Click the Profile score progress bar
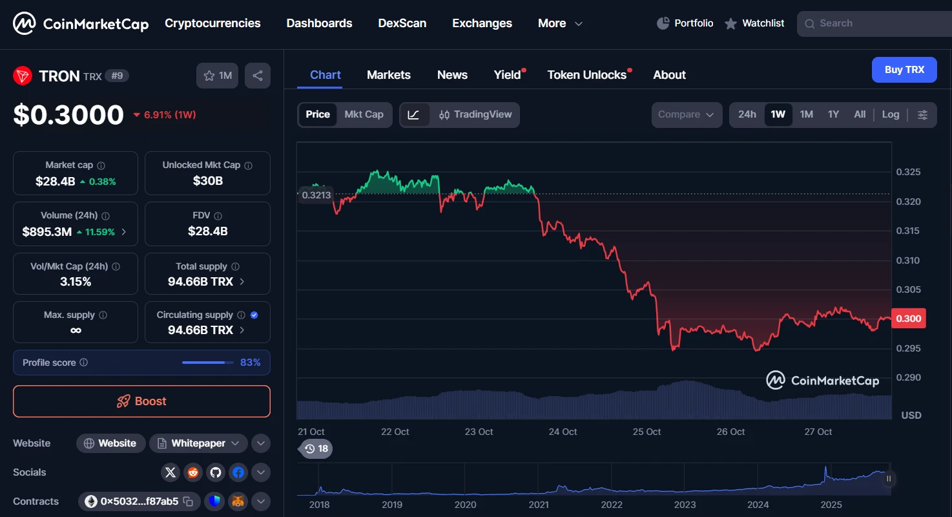Screen dimensions: 952x517 pos(207,363)
